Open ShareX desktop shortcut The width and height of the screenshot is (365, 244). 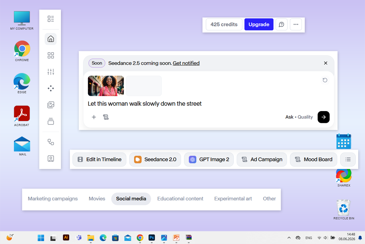click(344, 178)
